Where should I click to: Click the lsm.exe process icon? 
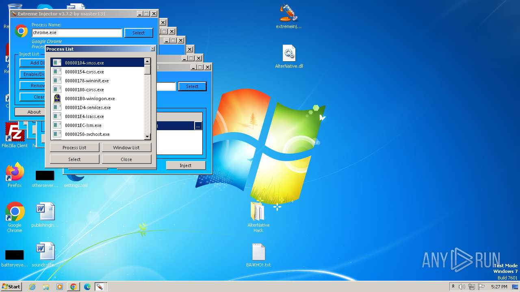click(x=57, y=125)
